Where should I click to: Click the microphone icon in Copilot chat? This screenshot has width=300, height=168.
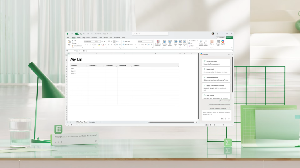coord(226,118)
